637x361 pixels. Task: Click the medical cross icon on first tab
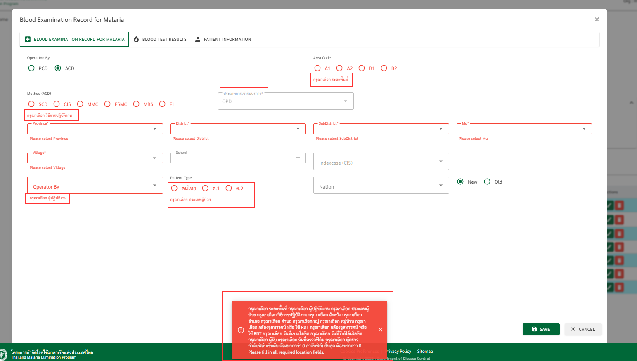click(28, 39)
